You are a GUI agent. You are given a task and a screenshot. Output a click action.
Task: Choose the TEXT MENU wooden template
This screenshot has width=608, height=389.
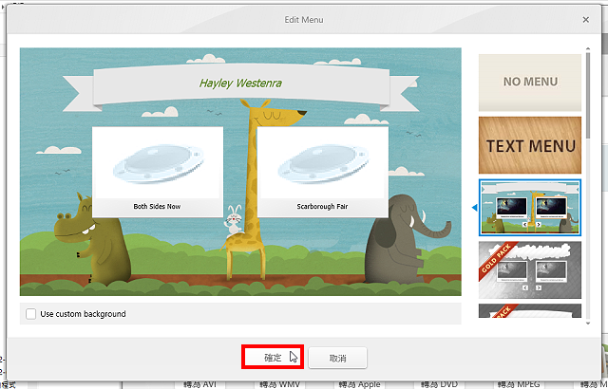530,145
